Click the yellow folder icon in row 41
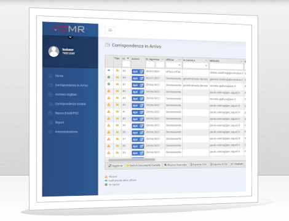This screenshot has width=289, height=221. click(117, 112)
